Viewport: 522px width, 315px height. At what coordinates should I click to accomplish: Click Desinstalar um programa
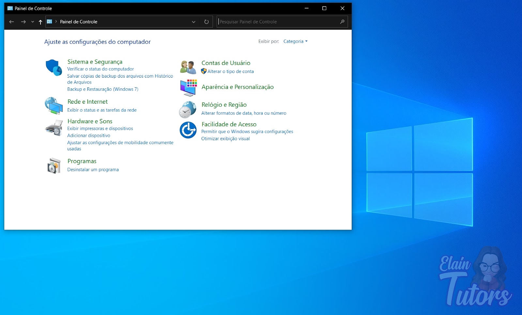coord(93,170)
